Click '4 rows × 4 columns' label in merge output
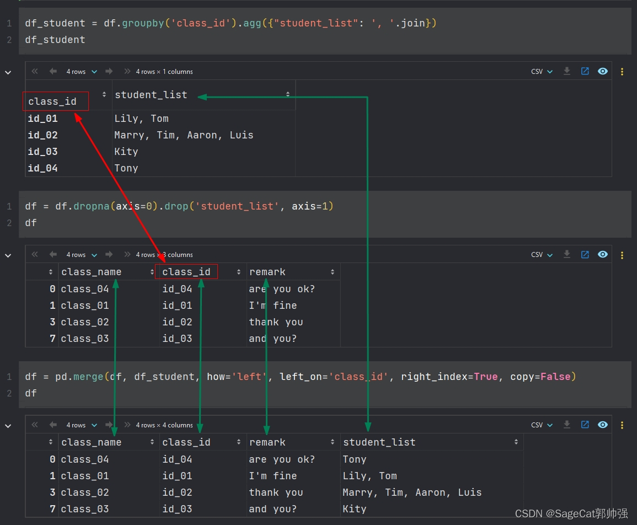This screenshot has height=525, width=637. pos(164,425)
